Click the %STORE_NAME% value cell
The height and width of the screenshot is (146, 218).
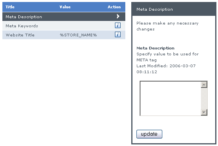coord(78,35)
